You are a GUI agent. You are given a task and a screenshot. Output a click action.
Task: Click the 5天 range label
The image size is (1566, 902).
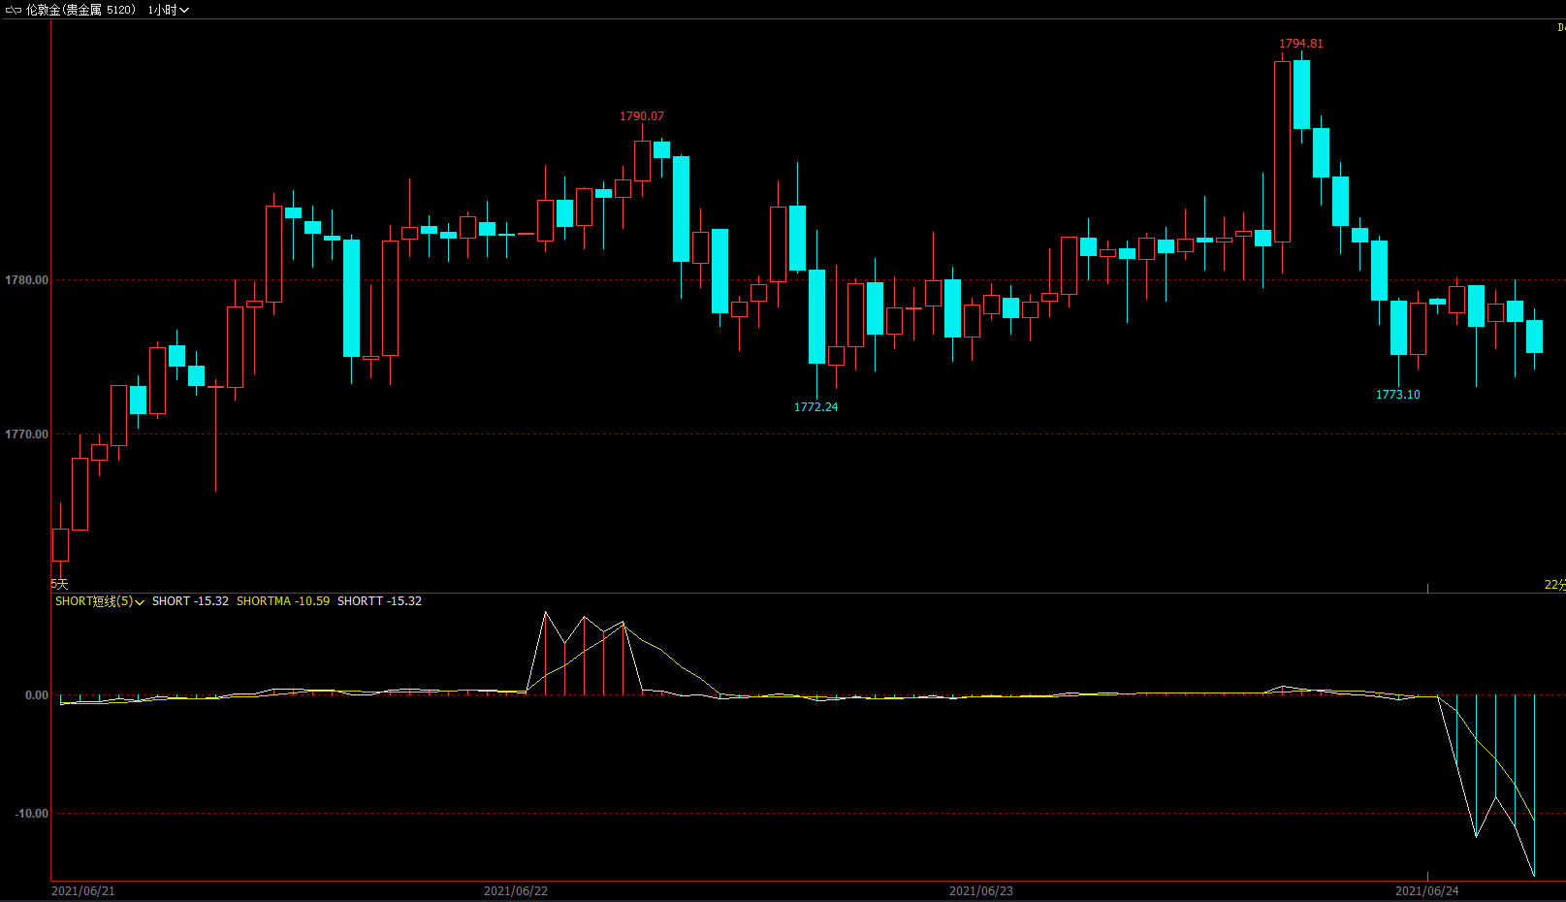click(x=60, y=584)
